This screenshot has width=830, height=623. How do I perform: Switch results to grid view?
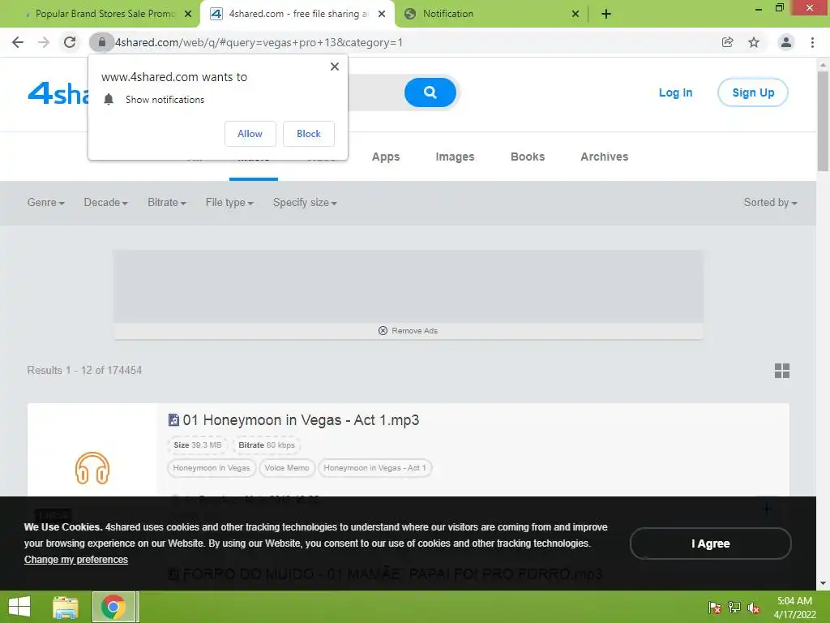[x=782, y=370]
